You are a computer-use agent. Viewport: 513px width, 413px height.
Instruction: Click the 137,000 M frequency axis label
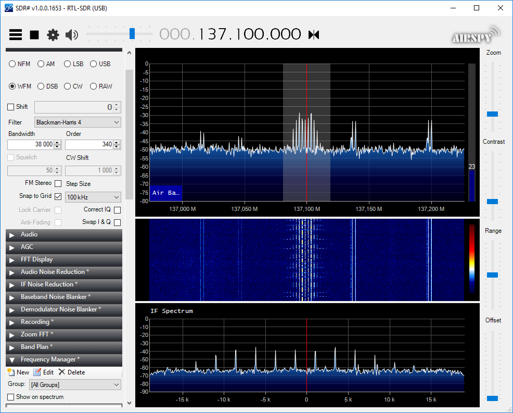182,209
